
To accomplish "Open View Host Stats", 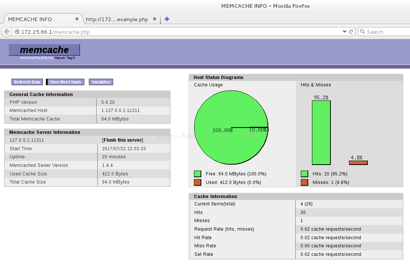I will tap(65, 82).
